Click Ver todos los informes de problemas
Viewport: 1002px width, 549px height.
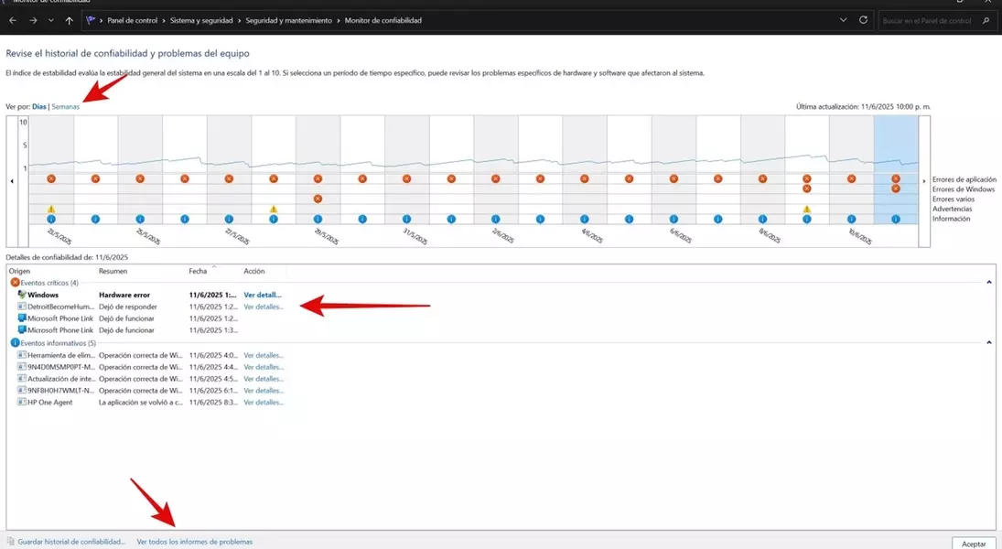(x=194, y=542)
